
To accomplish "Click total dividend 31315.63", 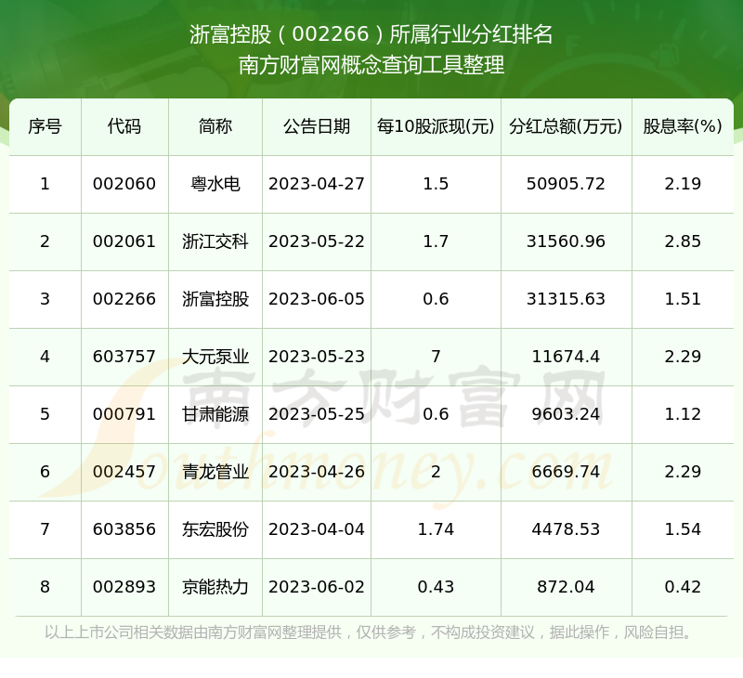I will click(x=566, y=299).
